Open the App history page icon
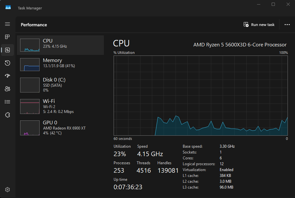Screen dimensions: 295x198 [7, 63]
